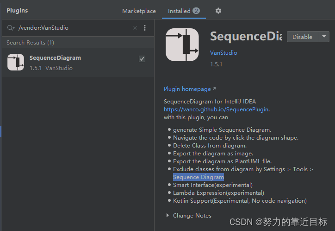335x231 pixels.
Task: Open the vanco.github.io/SequencePlugin URL
Action: [216, 109]
